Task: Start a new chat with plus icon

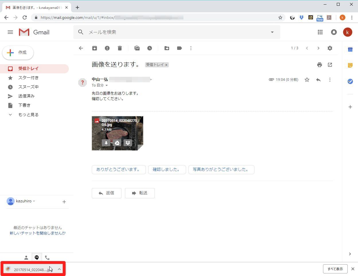Action: click(x=64, y=202)
